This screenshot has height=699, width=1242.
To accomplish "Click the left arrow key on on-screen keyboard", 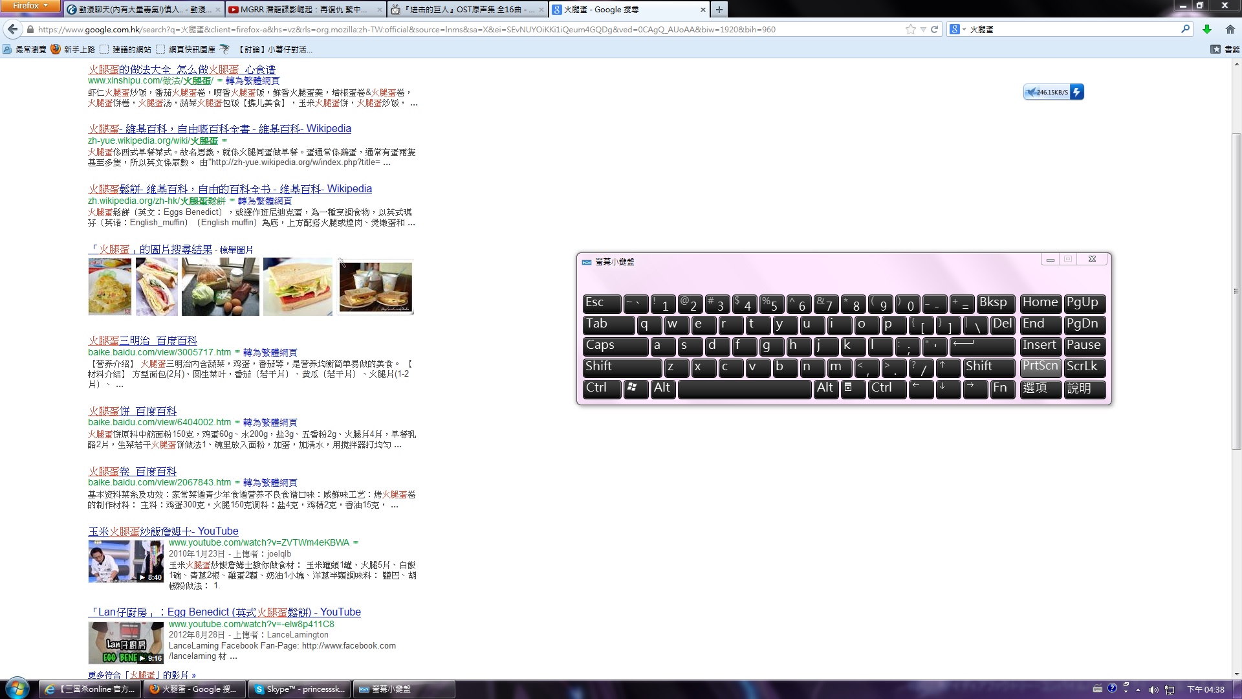I will [x=921, y=388].
